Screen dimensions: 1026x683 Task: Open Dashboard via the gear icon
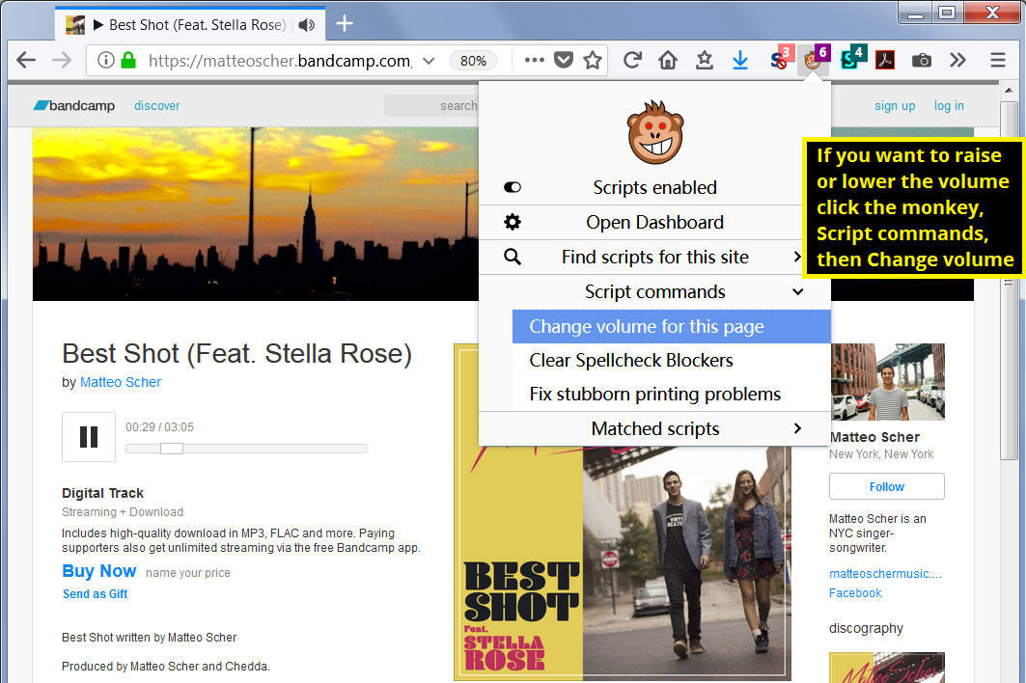pyautogui.click(x=512, y=222)
